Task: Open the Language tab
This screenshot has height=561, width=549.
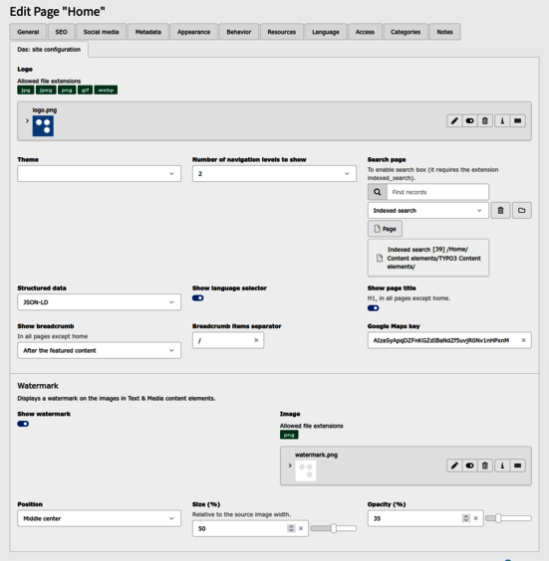Action: (x=326, y=32)
